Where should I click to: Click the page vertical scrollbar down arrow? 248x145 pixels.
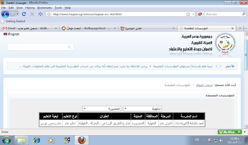(246, 126)
